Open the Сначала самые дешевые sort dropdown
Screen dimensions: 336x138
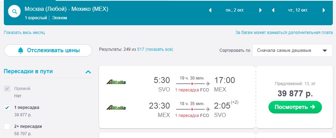[293, 50]
